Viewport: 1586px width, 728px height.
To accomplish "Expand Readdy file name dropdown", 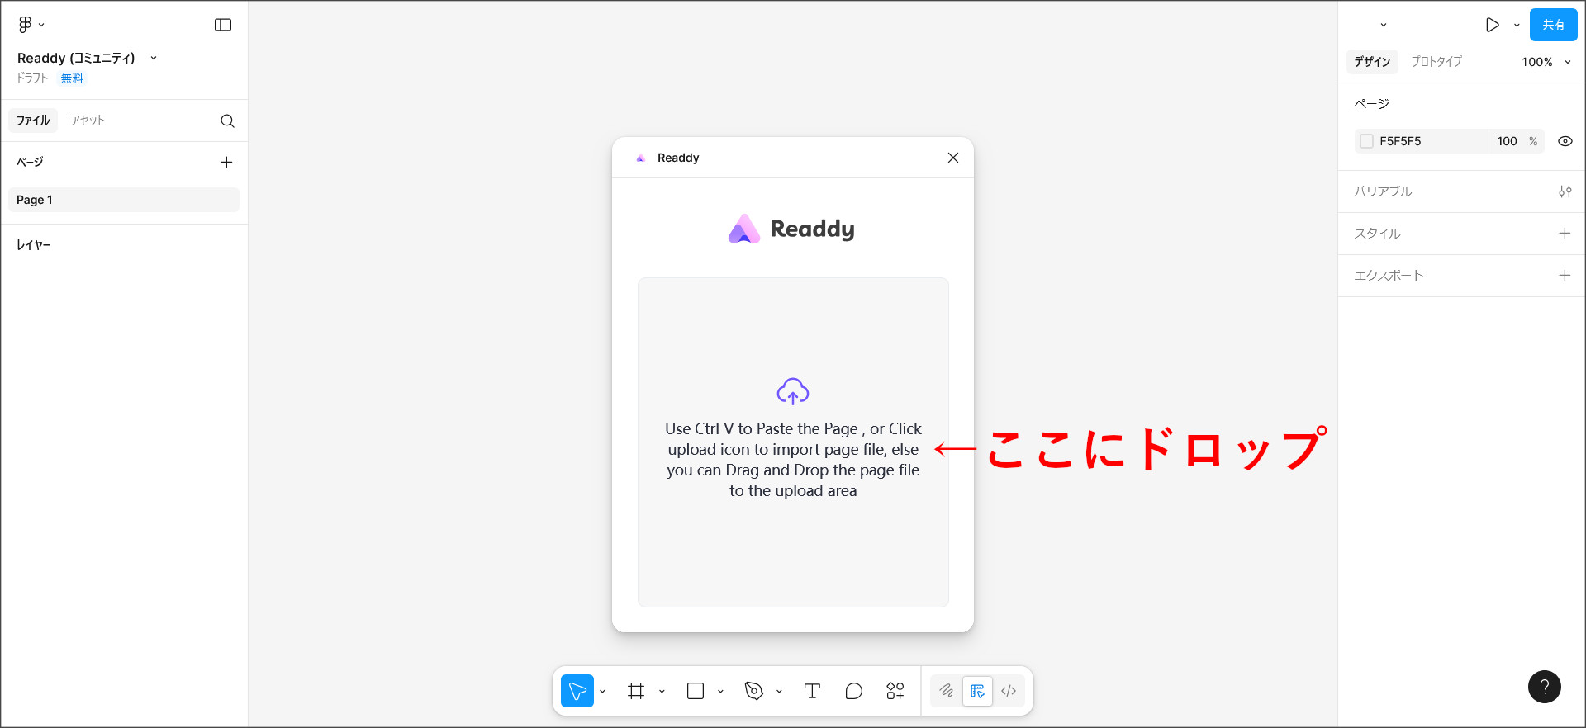I will click(x=154, y=58).
